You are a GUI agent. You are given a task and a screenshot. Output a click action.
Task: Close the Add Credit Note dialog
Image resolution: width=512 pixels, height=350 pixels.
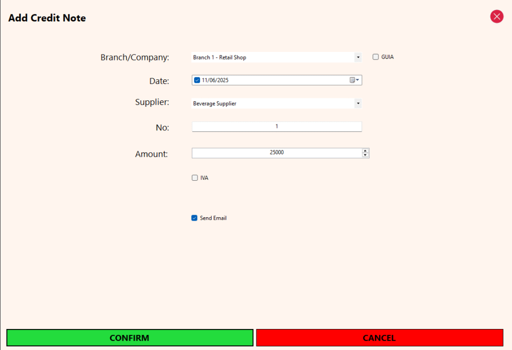click(x=496, y=16)
